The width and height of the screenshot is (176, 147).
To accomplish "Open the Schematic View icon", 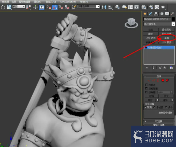I will tap(136, 7).
